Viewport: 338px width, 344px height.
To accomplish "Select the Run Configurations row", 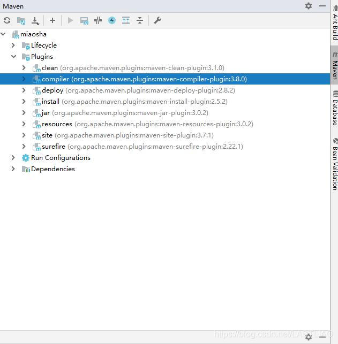I will click(165, 157).
